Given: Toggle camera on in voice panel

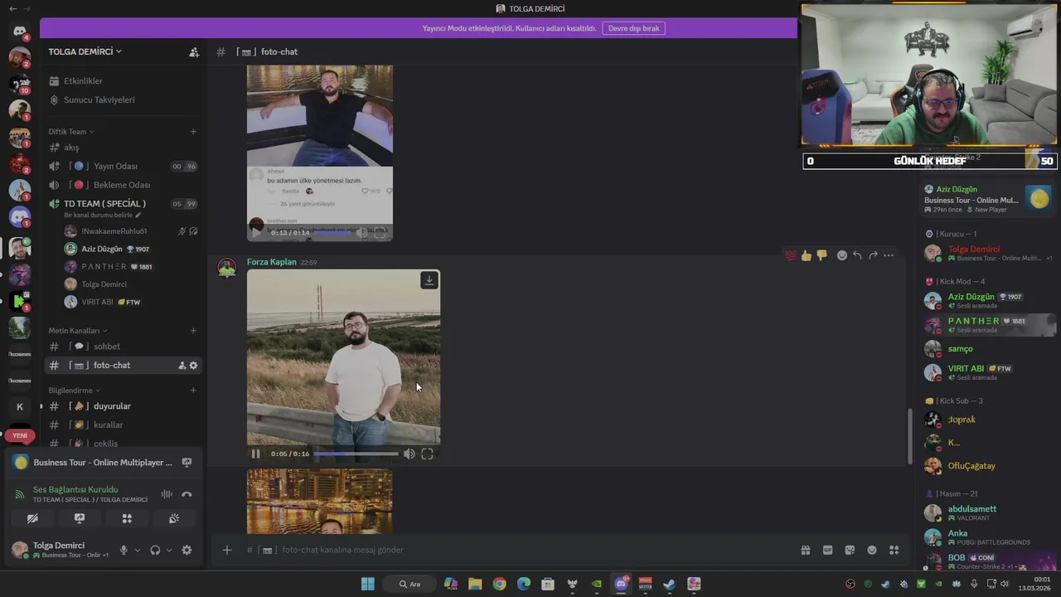Looking at the screenshot, I should pyautogui.click(x=32, y=518).
